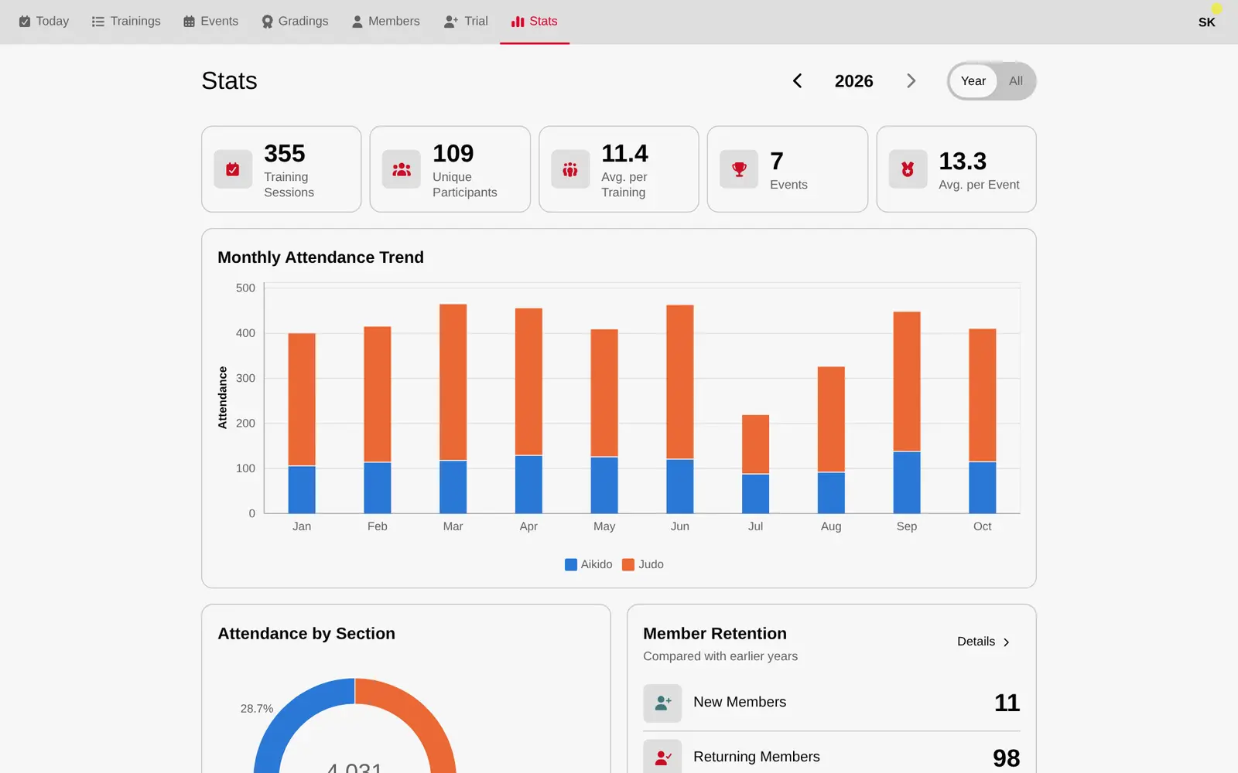Open the Members tab

pyautogui.click(x=385, y=22)
